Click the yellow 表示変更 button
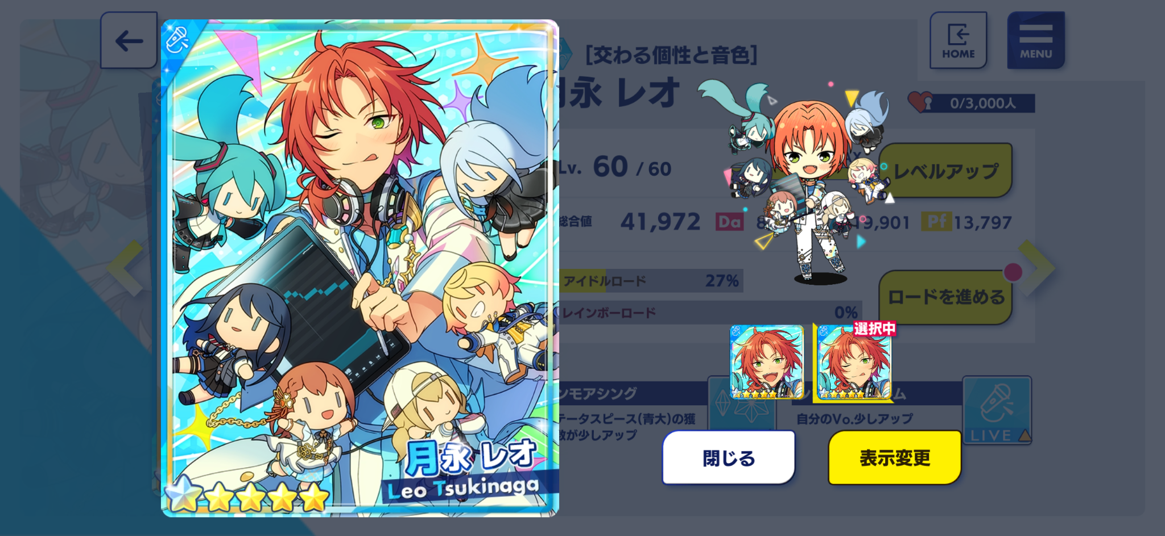1165x536 pixels. [x=895, y=458]
